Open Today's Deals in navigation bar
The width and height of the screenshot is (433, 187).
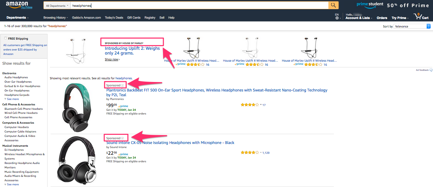click(114, 18)
